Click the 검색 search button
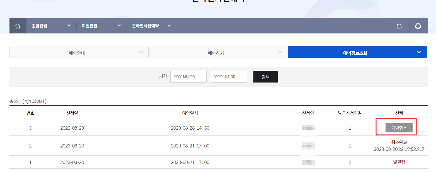This screenshot has height=172, width=436. pyautogui.click(x=265, y=76)
